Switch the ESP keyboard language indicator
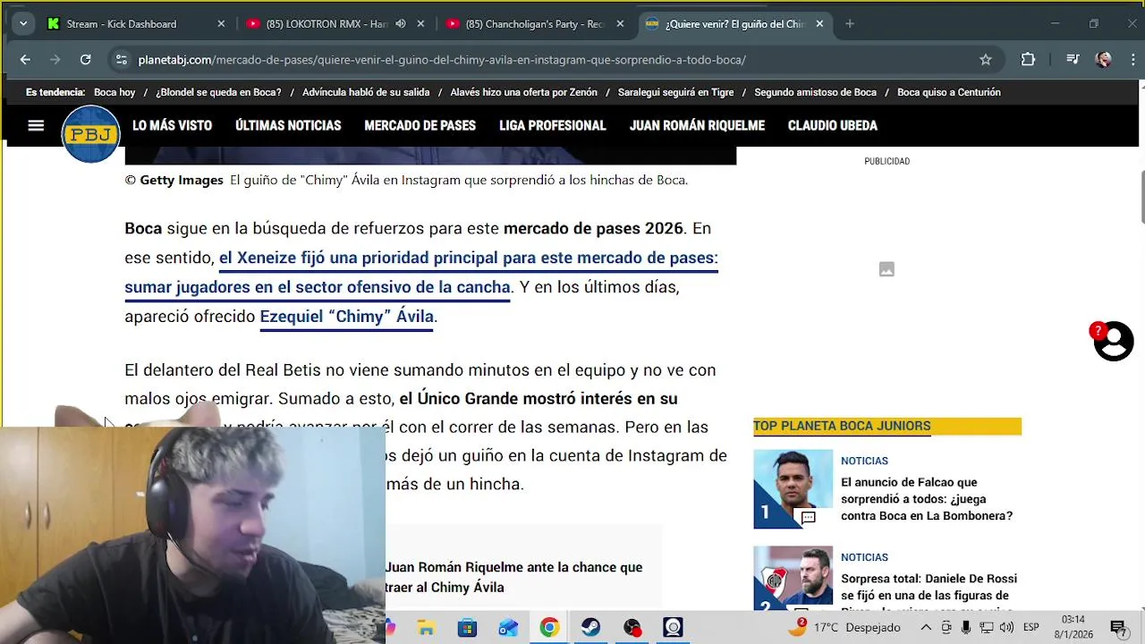The height and width of the screenshot is (644, 1145). pyautogui.click(x=1030, y=628)
